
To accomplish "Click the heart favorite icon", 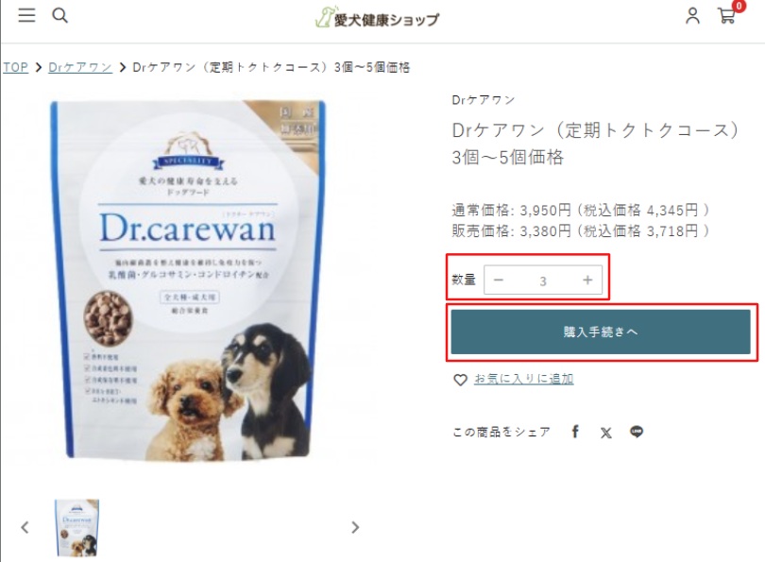I will [460, 380].
